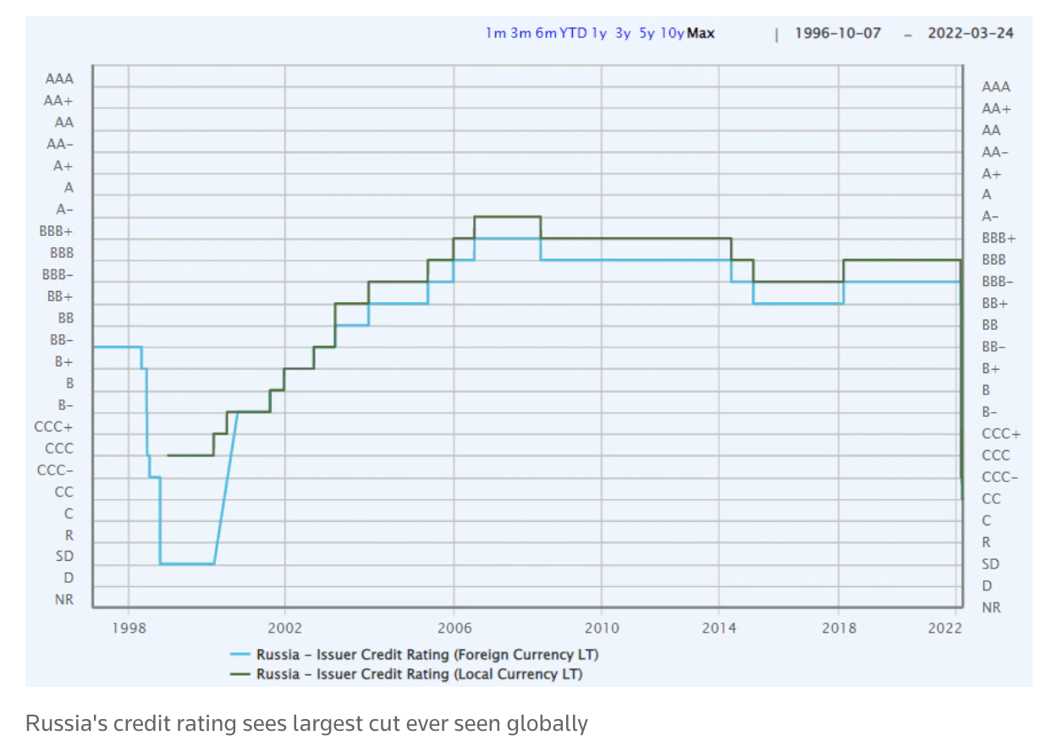Click the end date 2022-03-24
This screenshot has width=1046, height=741.
click(x=971, y=33)
